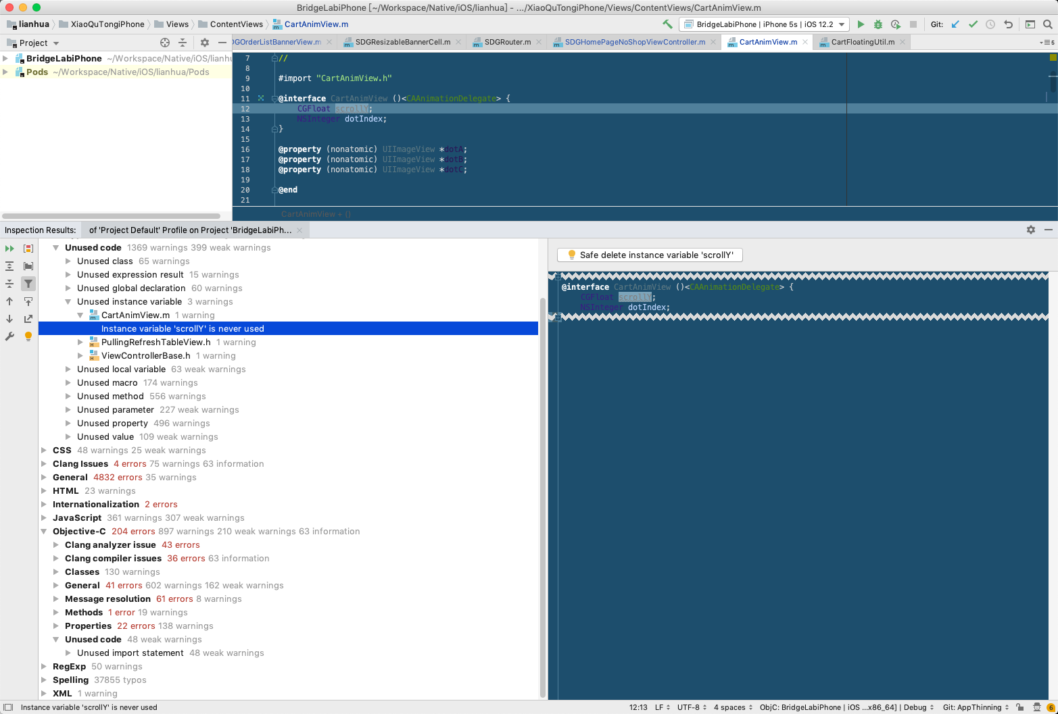
Task: Click the Build hammer icon
Action: (667, 24)
